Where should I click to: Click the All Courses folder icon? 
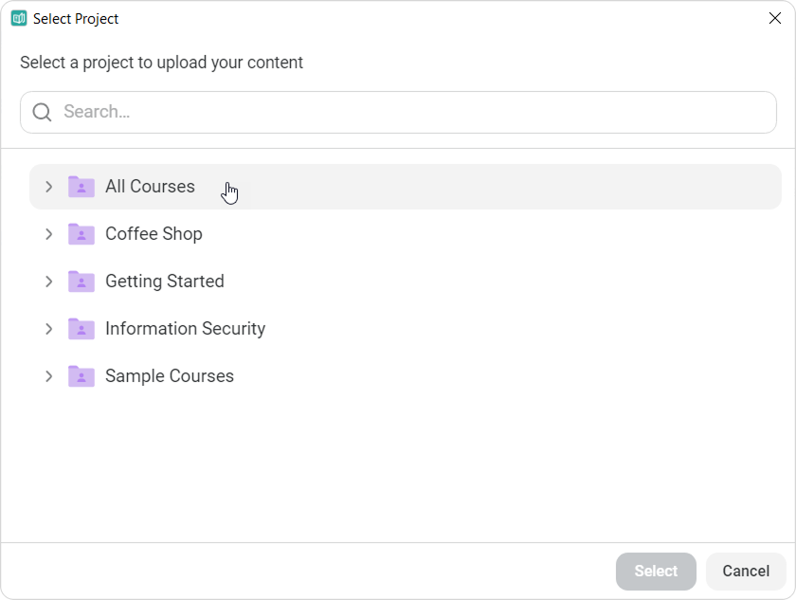tap(81, 187)
